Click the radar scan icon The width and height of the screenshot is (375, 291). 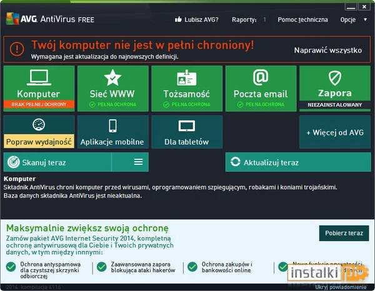[x=13, y=162]
